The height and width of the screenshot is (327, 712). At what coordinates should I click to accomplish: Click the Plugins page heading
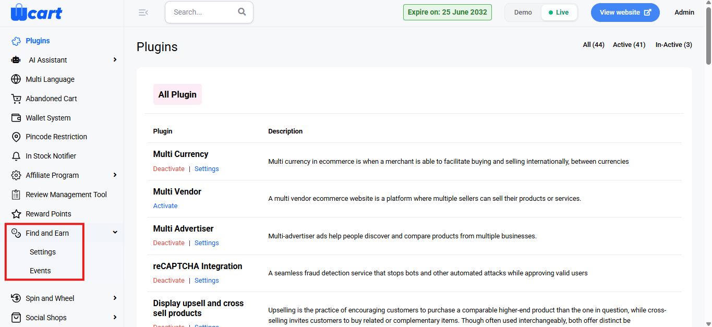pyautogui.click(x=157, y=47)
